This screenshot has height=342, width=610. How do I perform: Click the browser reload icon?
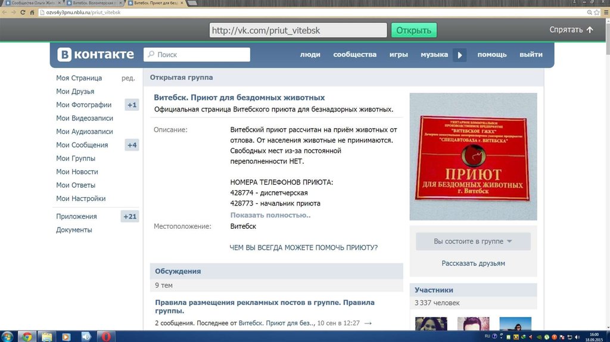point(23,12)
